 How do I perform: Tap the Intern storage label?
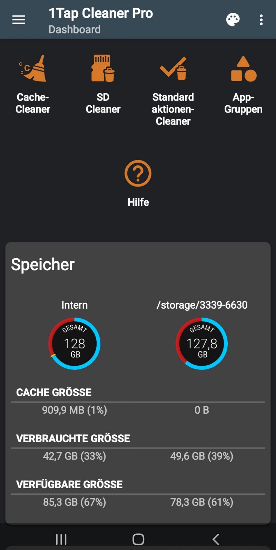(x=75, y=305)
